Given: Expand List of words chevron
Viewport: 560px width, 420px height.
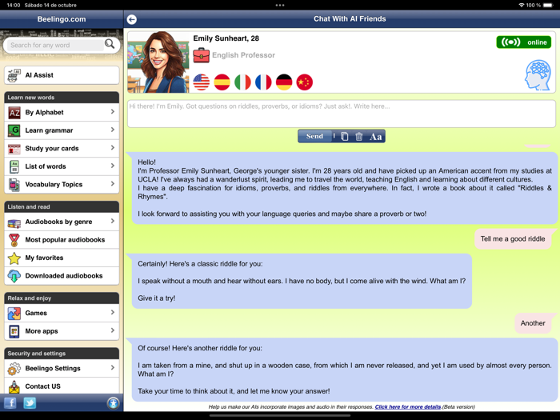Looking at the screenshot, I should click(x=113, y=166).
